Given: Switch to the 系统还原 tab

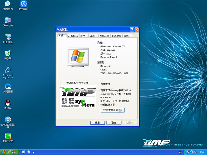Looking at the screenshot, I should click(x=104, y=36).
